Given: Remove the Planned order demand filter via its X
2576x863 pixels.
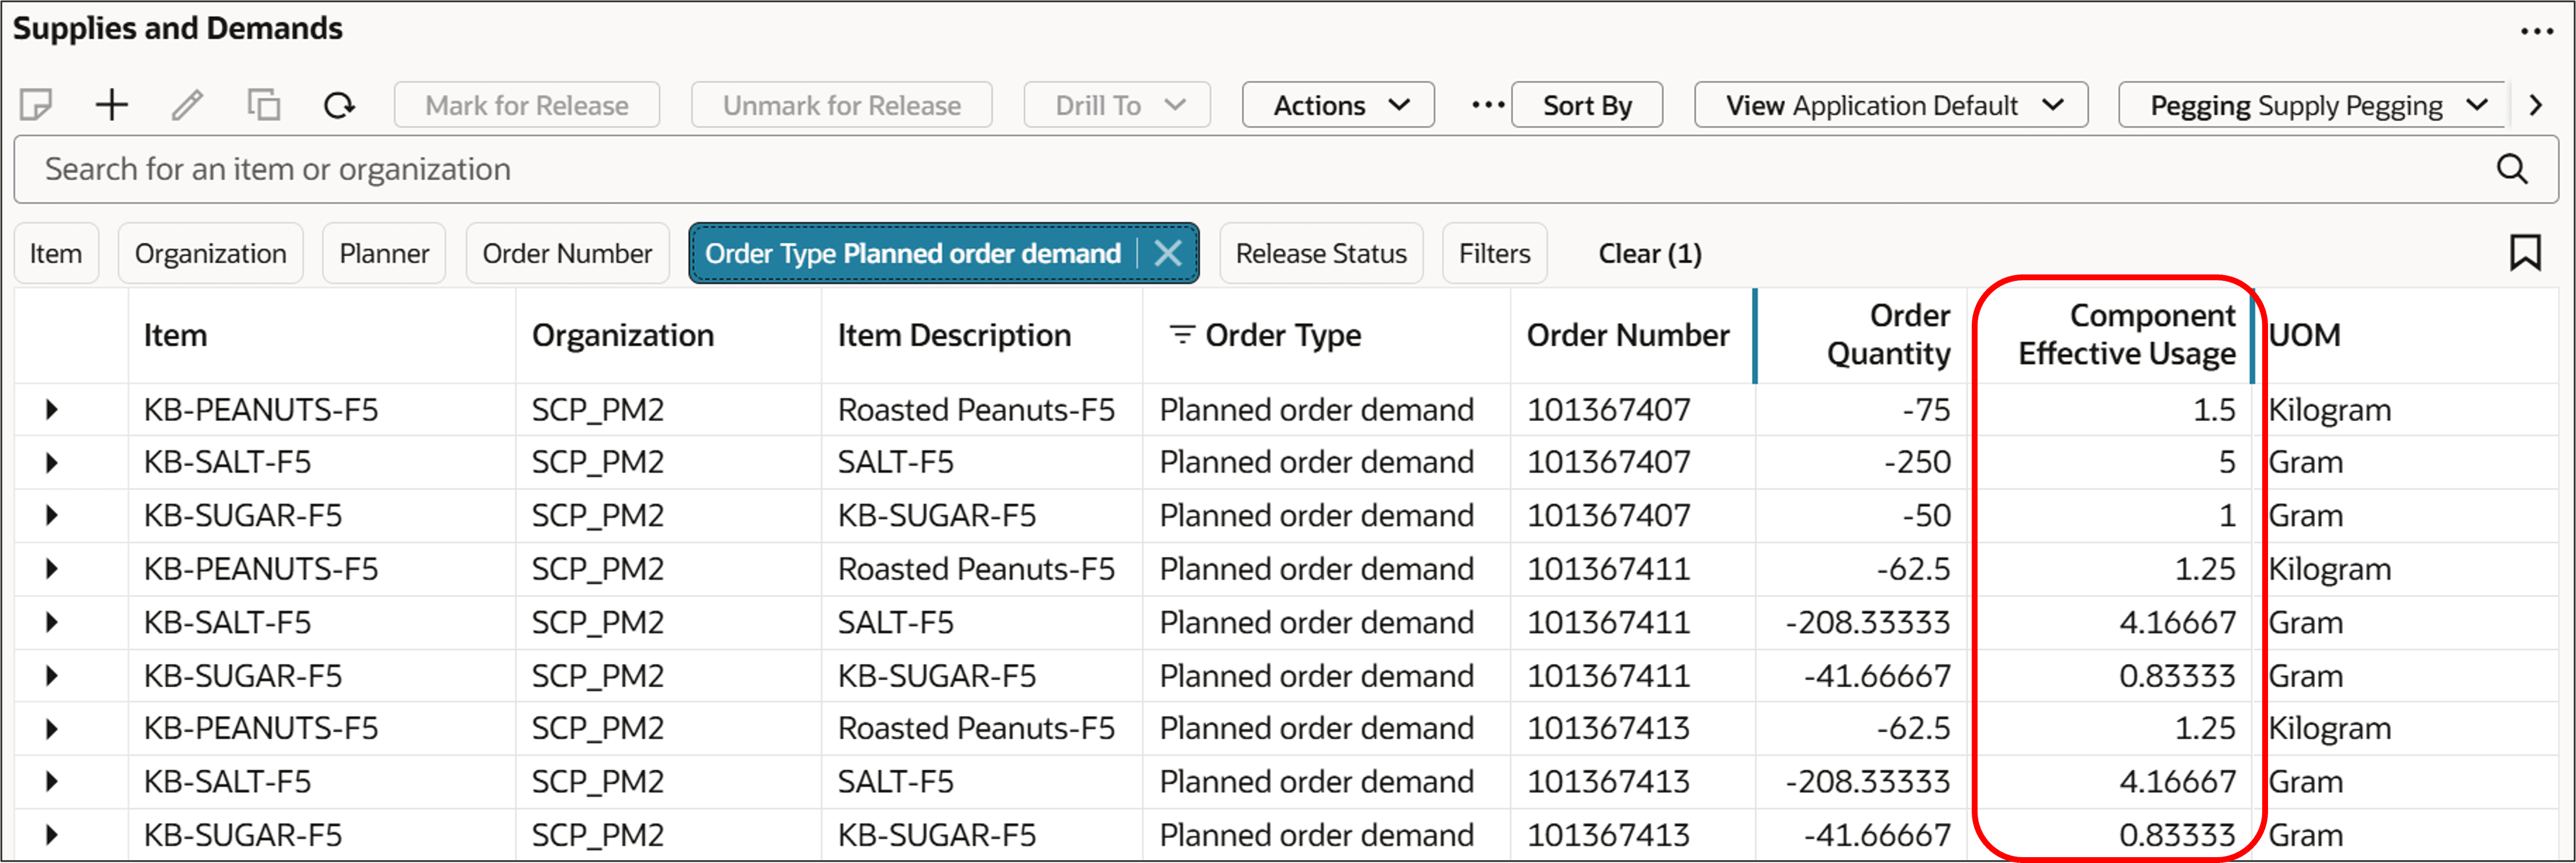Looking at the screenshot, I should click(1167, 253).
